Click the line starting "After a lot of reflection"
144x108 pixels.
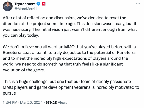[x=64, y=18]
